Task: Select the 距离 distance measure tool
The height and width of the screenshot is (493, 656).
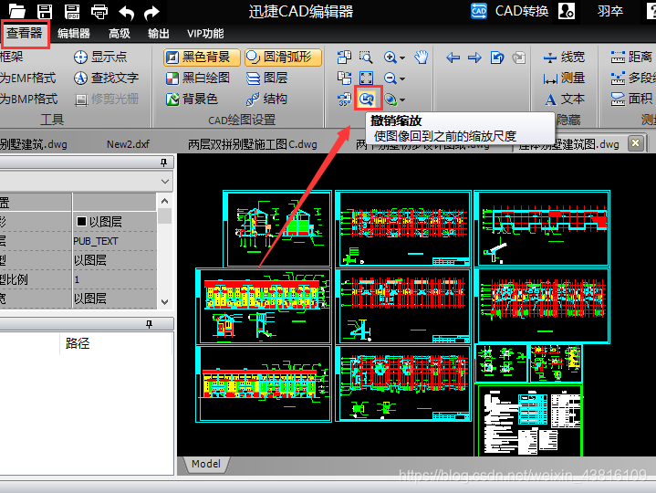Action: [630, 57]
